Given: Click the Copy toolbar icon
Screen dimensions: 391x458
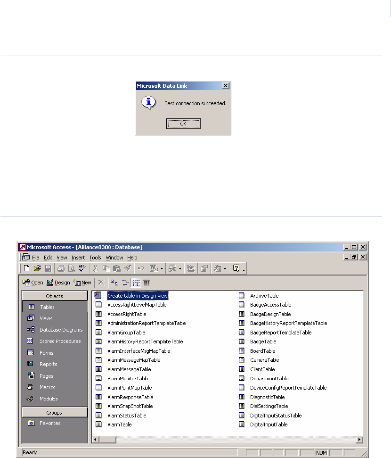Looking at the screenshot, I should click(x=106, y=268).
